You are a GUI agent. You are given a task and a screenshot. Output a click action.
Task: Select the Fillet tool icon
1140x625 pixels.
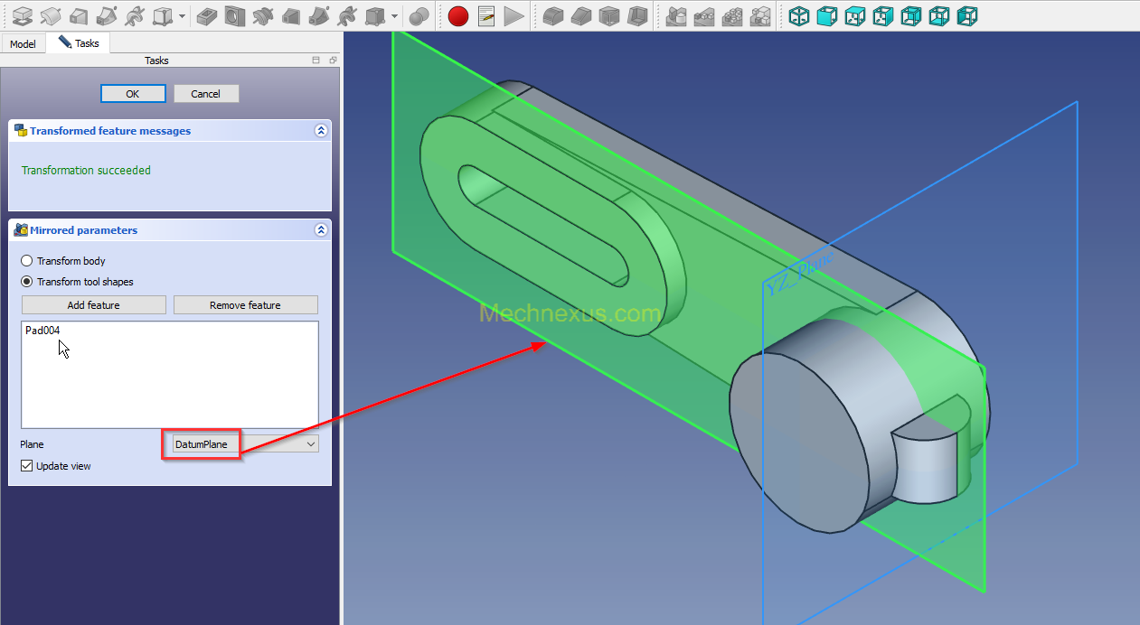[553, 15]
